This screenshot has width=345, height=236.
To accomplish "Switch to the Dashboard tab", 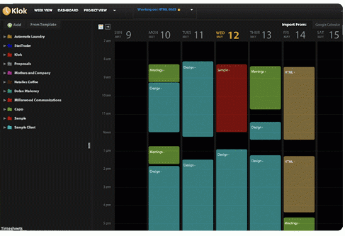I will click(68, 10).
